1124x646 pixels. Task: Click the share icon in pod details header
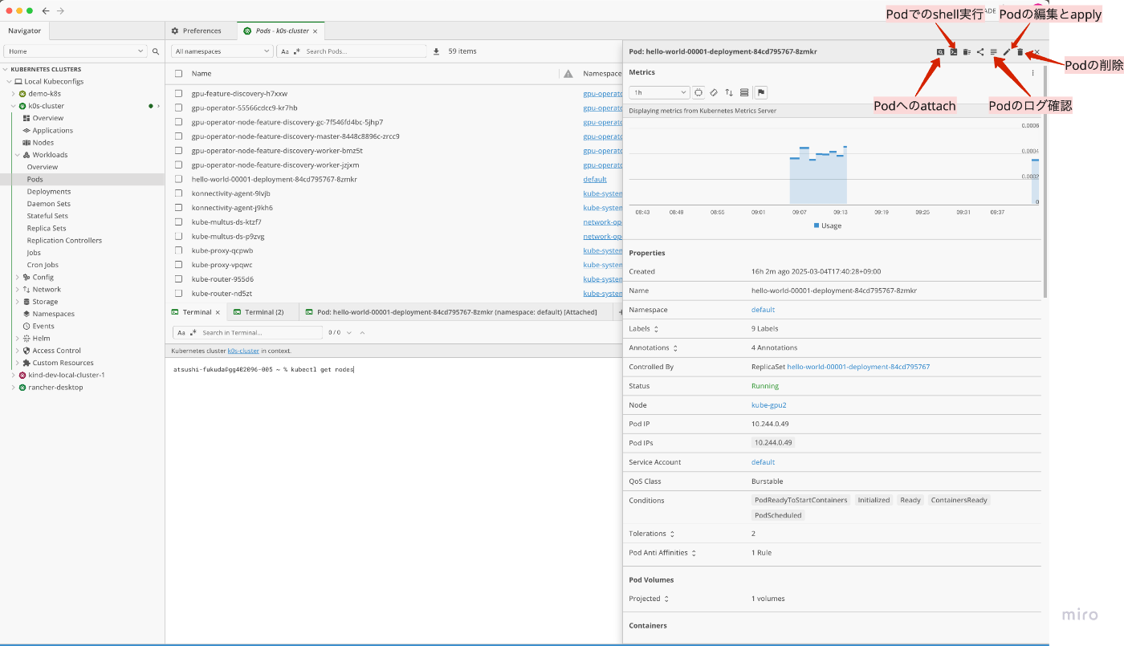tap(980, 51)
